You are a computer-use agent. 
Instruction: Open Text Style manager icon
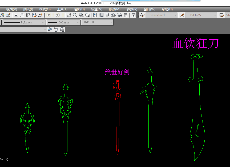click(142, 15)
